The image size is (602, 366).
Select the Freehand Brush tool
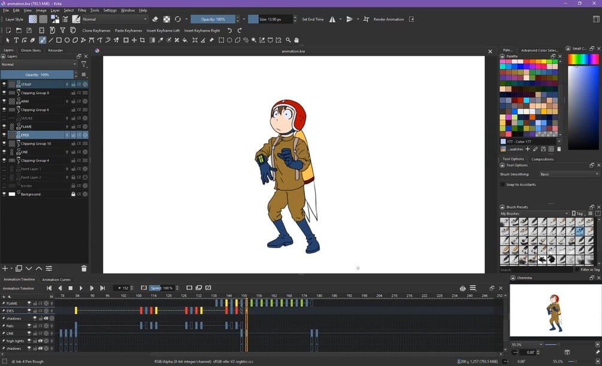[43, 40]
